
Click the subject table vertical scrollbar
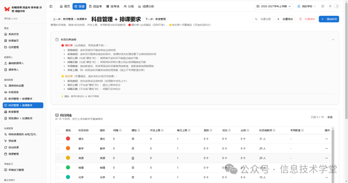333,156
